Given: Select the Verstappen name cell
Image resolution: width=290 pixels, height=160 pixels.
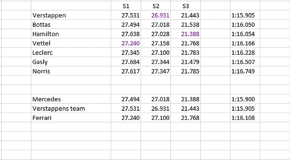Looking at the screenshot, I should tap(71, 15).
